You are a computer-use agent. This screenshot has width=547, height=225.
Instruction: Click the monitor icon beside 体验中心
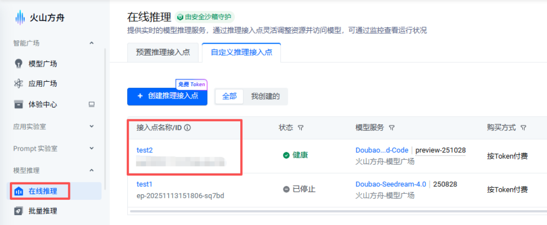coord(91,105)
